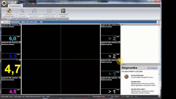
Task: Click the Previous link in help panel
Action: [154, 68]
